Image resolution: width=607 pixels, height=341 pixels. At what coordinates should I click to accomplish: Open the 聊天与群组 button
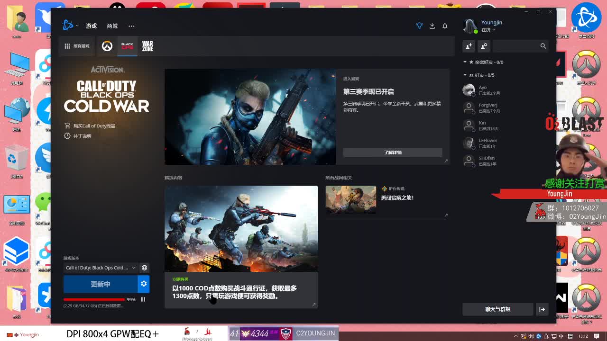click(497, 309)
